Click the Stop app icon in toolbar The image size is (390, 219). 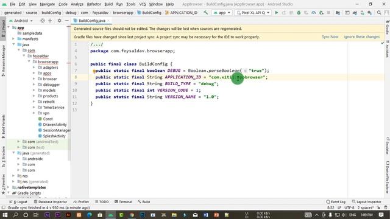coord(328,12)
